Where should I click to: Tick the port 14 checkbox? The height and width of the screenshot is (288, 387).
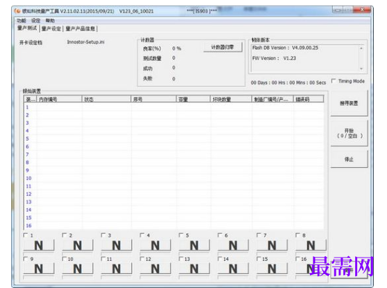coord(220,259)
